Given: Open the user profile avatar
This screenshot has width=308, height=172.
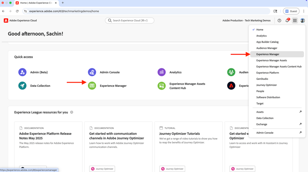Looking at the screenshot, I should click(x=303, y=20).
